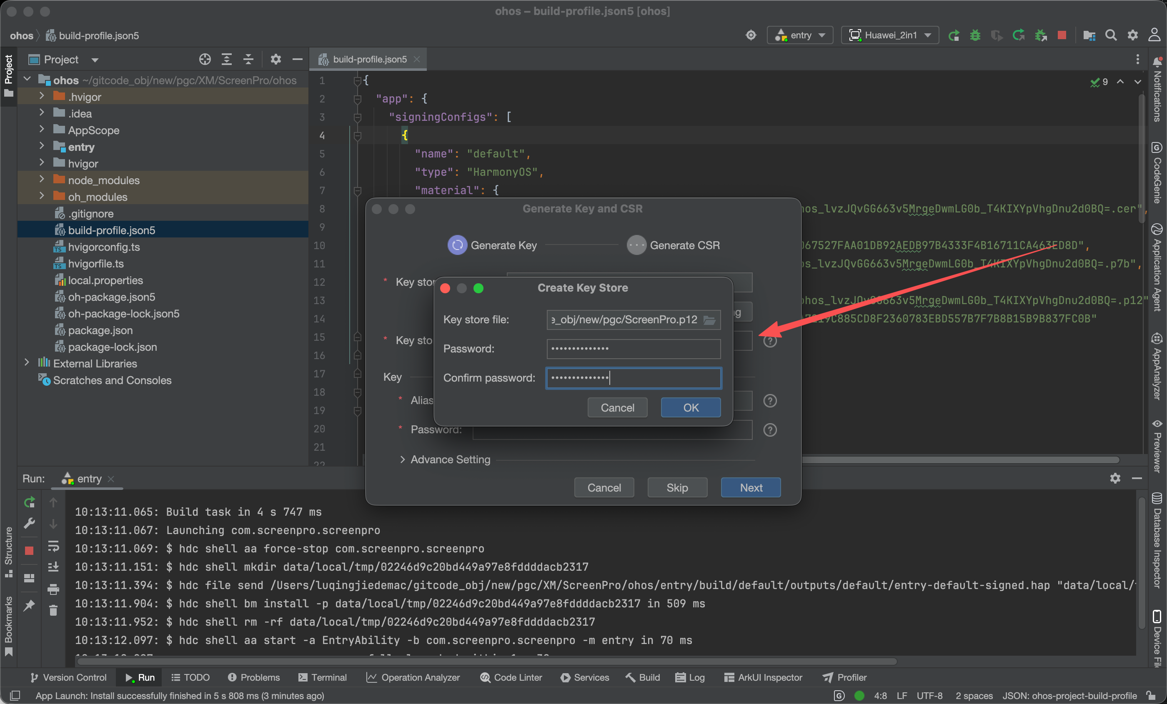Viewport: 1167px width, 704px height.
Task: Open the CodeGenie side panel
Action: click(1157, 173)
